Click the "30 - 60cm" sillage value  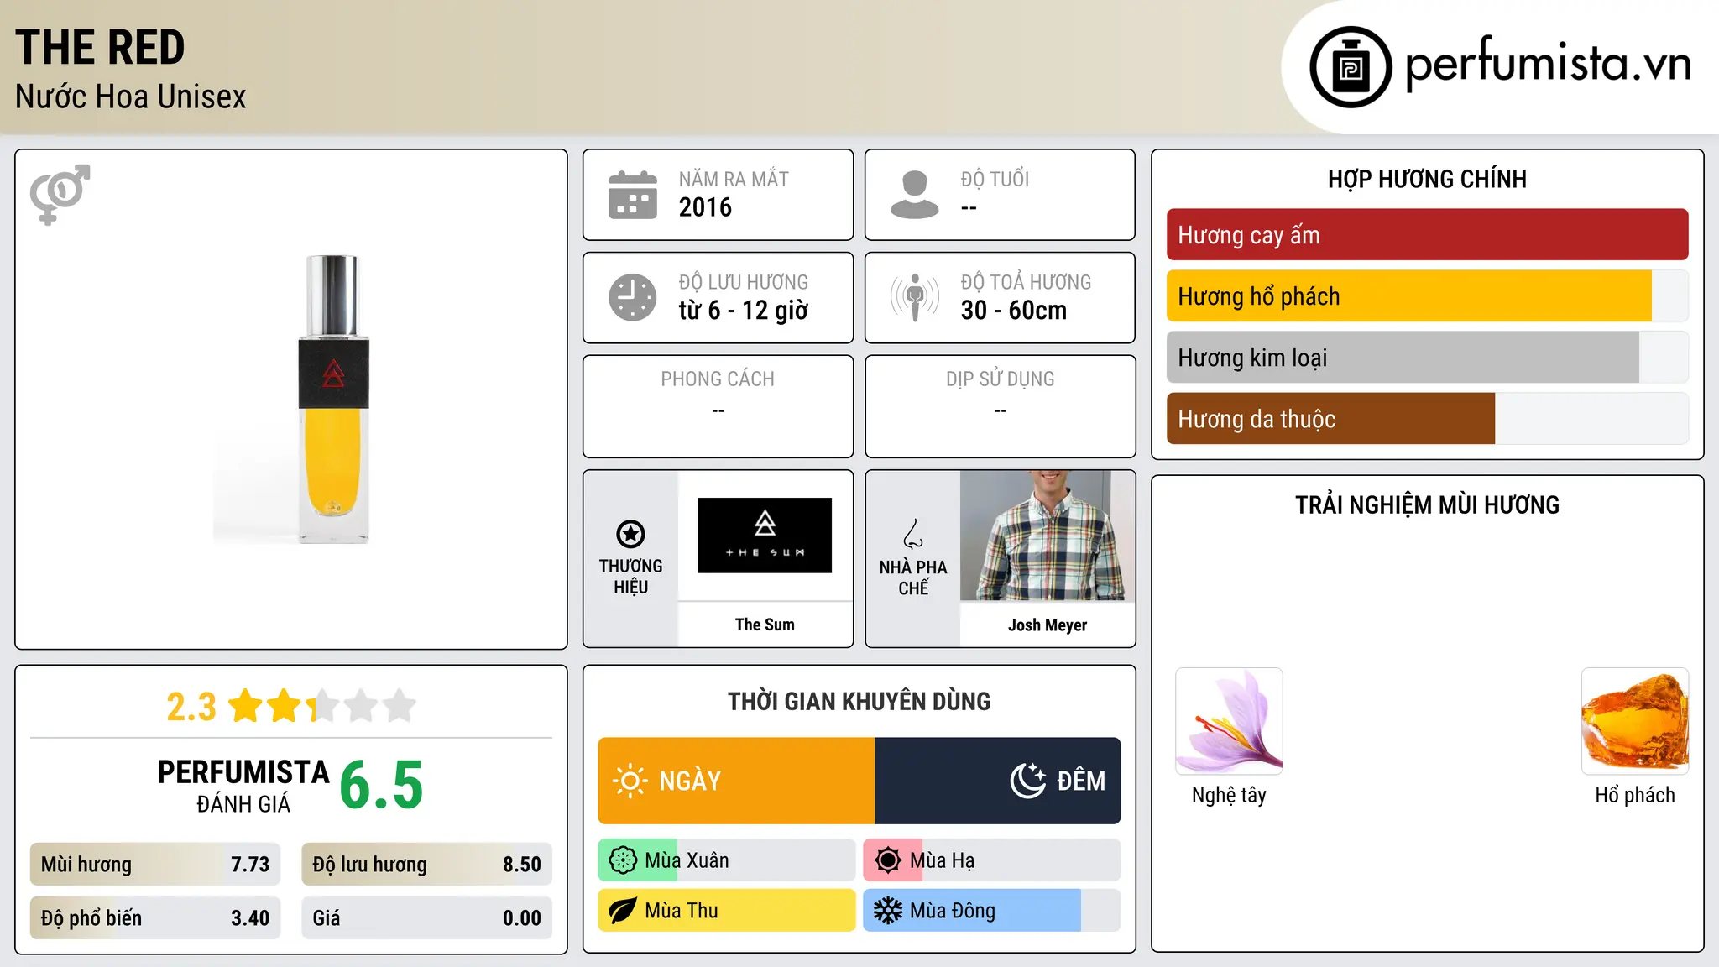click(x=1014, y=311)
